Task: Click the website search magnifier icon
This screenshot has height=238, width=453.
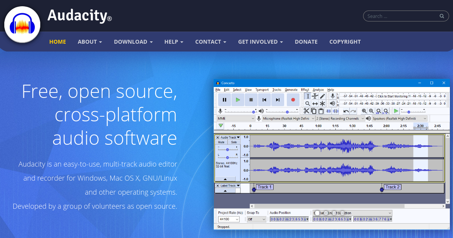Action: pos(442,16)
